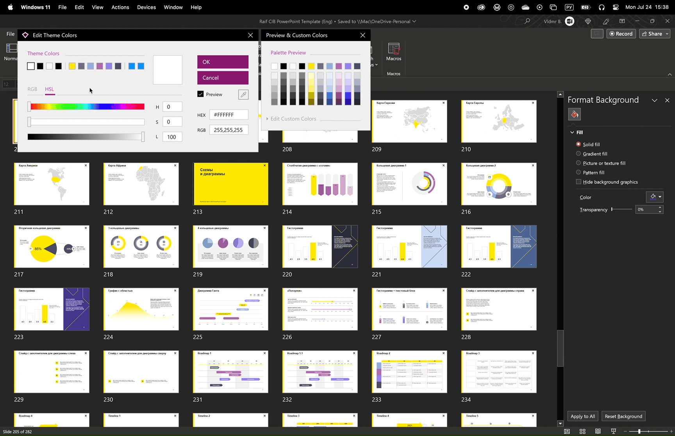Select the Gradient fill radio option
Screen dimensions: 675x436
579,154
